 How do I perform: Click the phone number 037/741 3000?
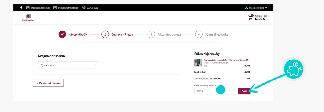tap(92, 8)
